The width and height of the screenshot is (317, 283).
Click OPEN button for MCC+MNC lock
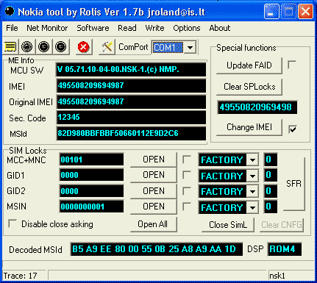pos(154,160)
